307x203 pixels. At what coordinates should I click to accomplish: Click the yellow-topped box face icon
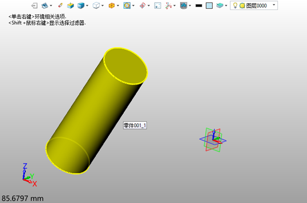click(70, 6)
